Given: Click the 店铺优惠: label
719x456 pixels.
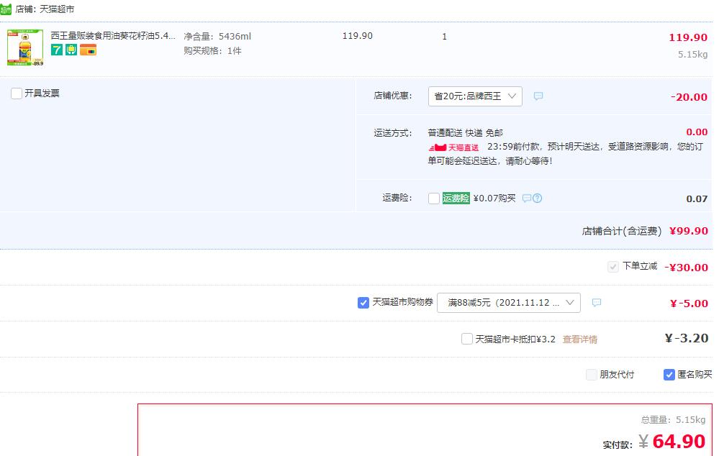Looking at the screenshot, I should coord(393,96).
